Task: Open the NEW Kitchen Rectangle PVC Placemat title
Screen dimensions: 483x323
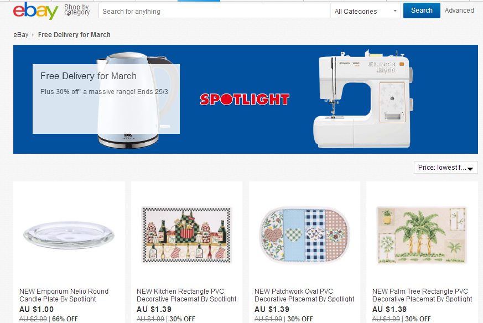Action: pos(186,295)
